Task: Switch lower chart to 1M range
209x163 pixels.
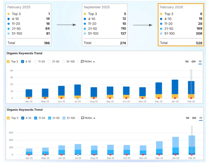Action: click(187, 118)
